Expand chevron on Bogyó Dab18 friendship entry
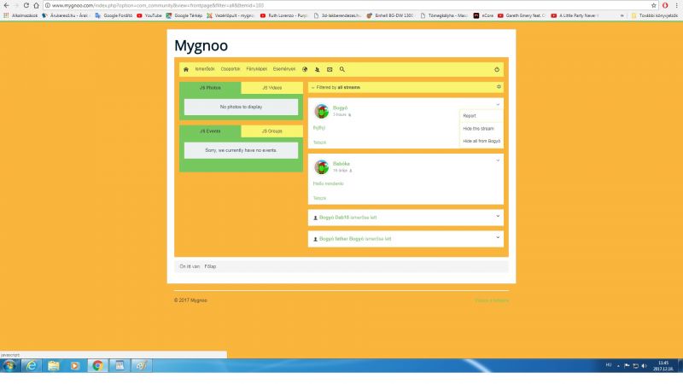 (498, 216)
